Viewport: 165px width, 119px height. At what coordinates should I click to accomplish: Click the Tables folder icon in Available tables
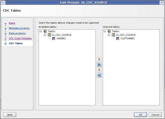click(x=45, y=31)
